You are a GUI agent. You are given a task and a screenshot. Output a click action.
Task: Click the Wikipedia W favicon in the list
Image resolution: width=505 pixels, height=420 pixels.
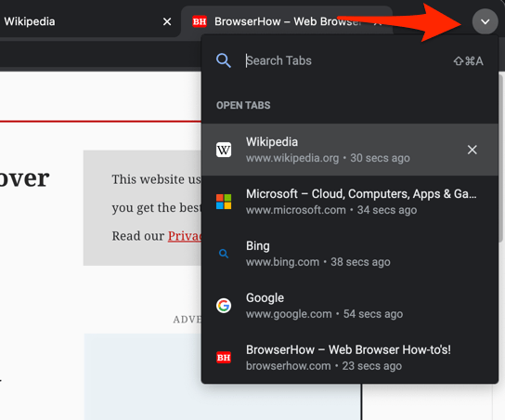tap(224, 150)
